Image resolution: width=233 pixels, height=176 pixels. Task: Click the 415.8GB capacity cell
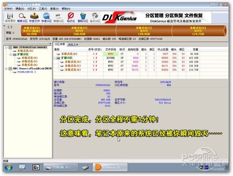click(x=193, y=58)
